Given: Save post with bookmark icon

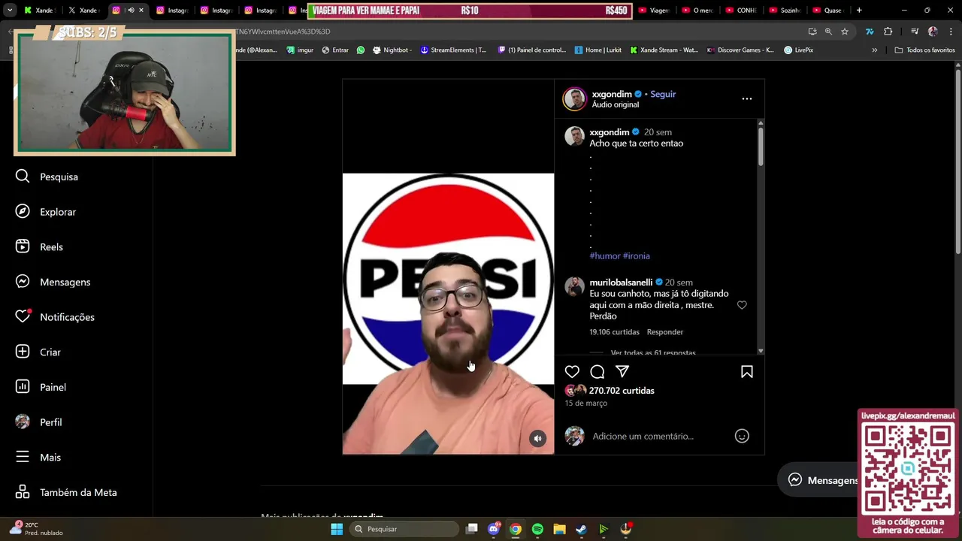Looking at the screenshot, I should (x=747, y=371).
